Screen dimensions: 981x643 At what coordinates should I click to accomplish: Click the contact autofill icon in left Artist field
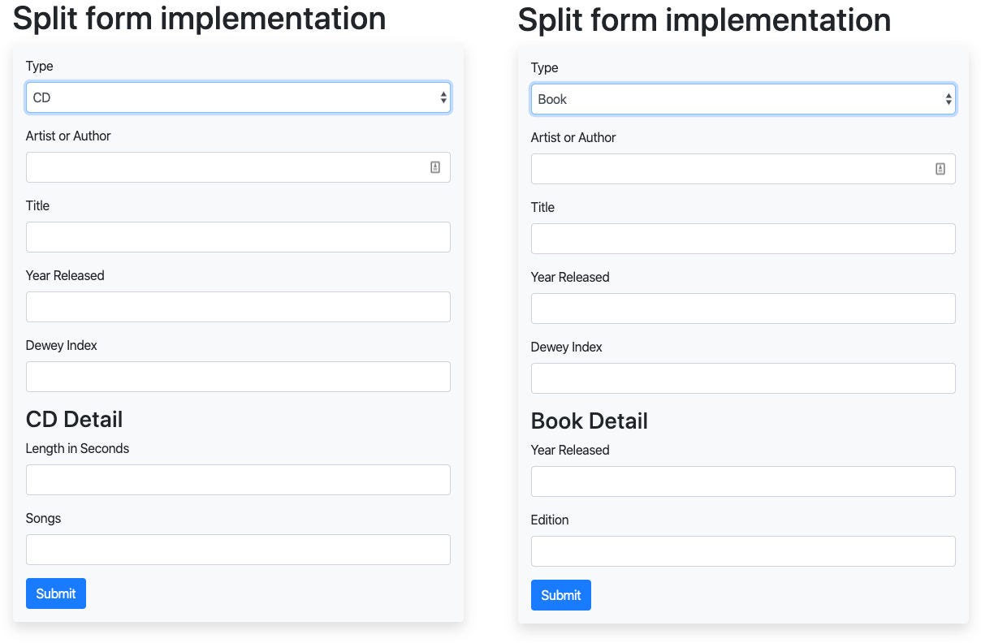tap(435, 166)
